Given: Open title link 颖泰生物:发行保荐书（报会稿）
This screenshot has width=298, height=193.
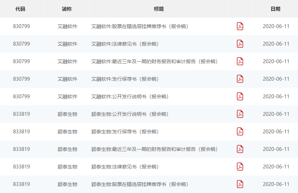Looking at the screenshot, I should point(125,132).
